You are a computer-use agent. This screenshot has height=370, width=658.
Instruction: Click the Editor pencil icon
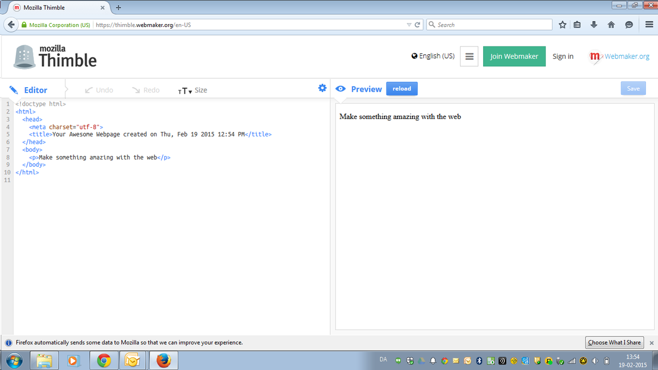(14, 90)
